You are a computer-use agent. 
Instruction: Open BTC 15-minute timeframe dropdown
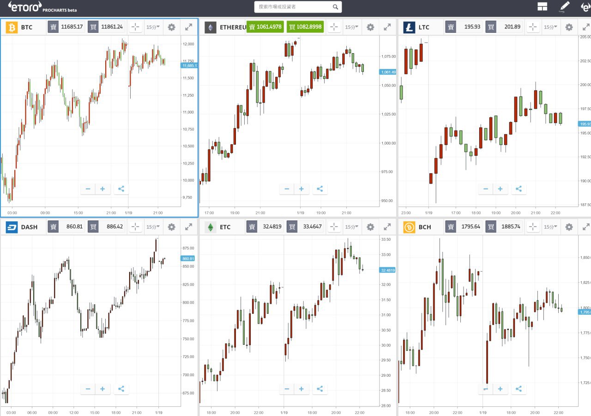click(x=153, y=27)
